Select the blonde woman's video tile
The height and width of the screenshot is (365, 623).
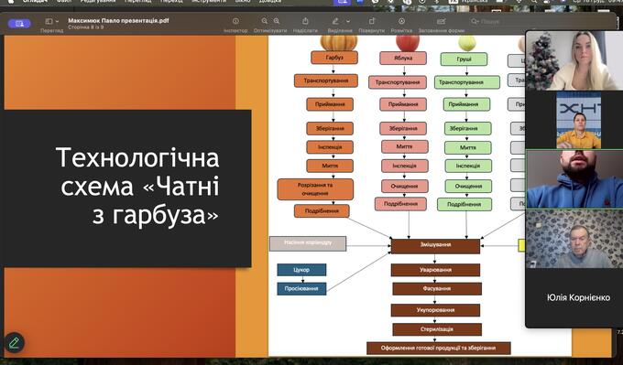click(x=574, y=60)
